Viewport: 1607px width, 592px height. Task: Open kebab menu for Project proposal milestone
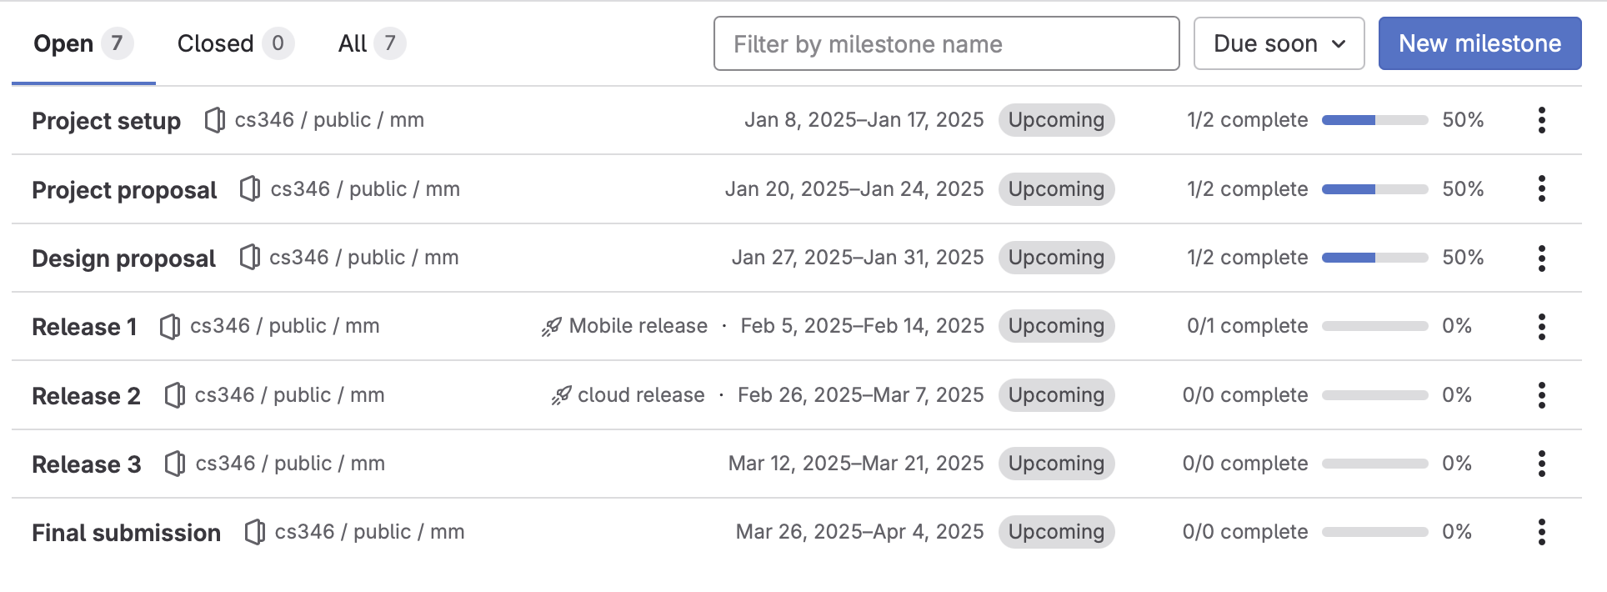tap(1541, 189)
